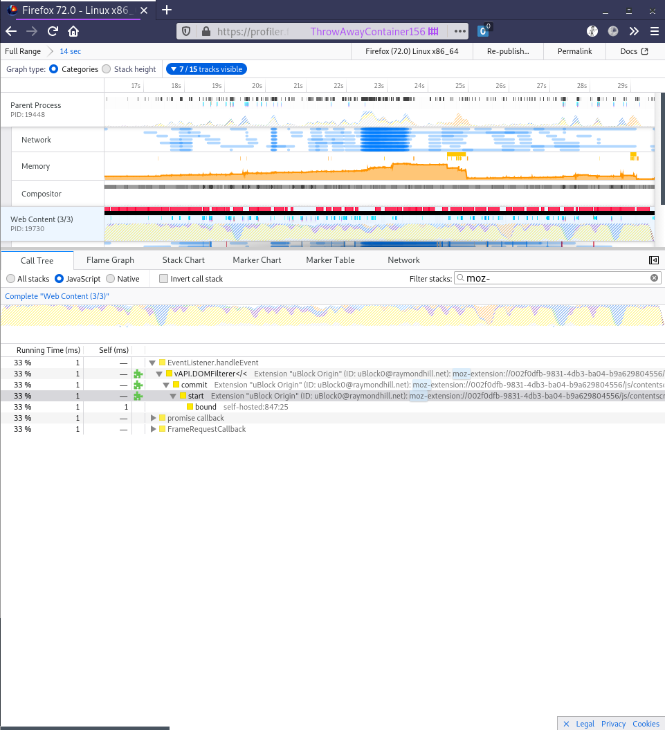Screen dimensions: 665x730
Task: Select the Web Content (3/3) track
Action: (x=52, y=223)
